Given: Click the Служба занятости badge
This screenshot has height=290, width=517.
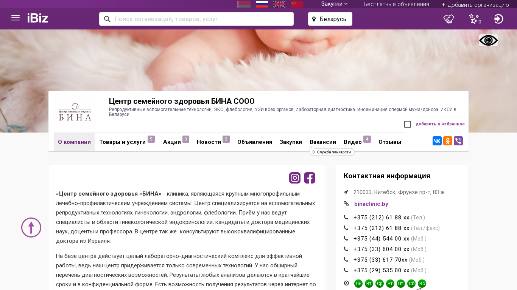Looking at the screenshot, I should tap(332, 152).
